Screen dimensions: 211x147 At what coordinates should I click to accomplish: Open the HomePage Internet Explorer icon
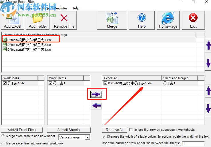(x=168, y=21)
